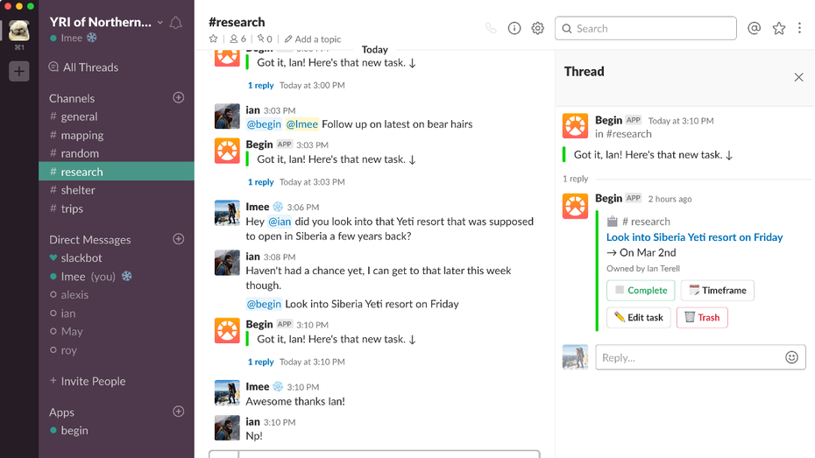815x458 pixels.
Task: Start a new direct message via plus icon
Action: click(178, 239)
